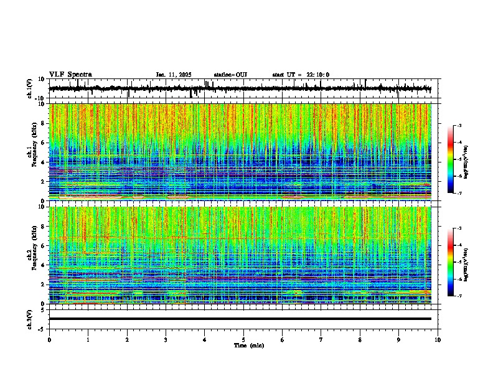Image resolution: width=493 pixels, height=381 pixels.
Task: Click the "2" tick on the time axis
Action: (x=127, y=340)
